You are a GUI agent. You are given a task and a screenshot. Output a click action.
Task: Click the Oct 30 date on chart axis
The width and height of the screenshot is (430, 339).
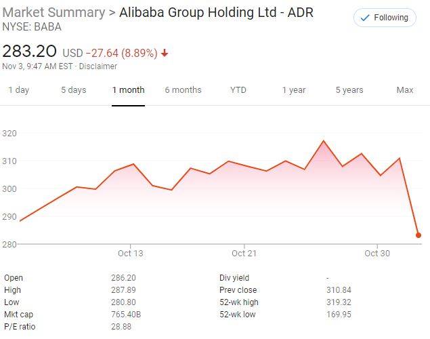[377, 254]
